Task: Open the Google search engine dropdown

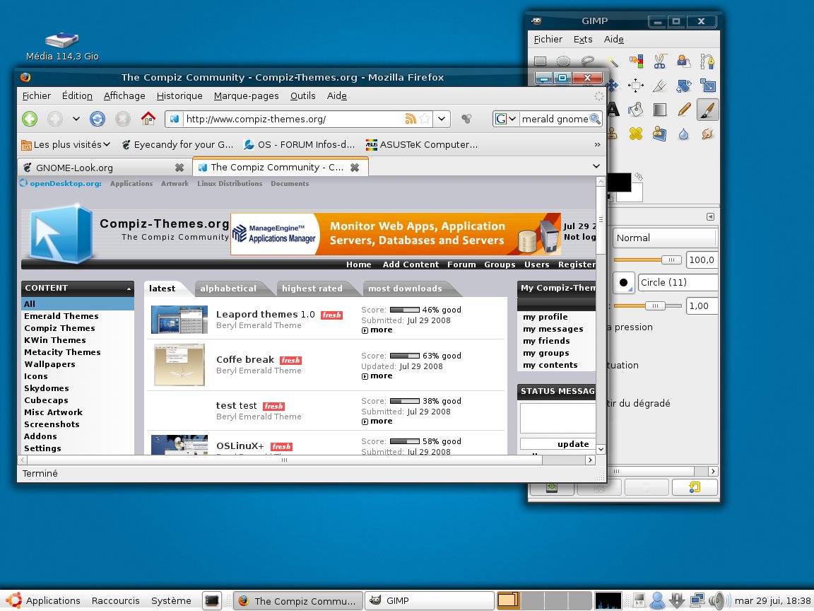Action: pos(506,119)
